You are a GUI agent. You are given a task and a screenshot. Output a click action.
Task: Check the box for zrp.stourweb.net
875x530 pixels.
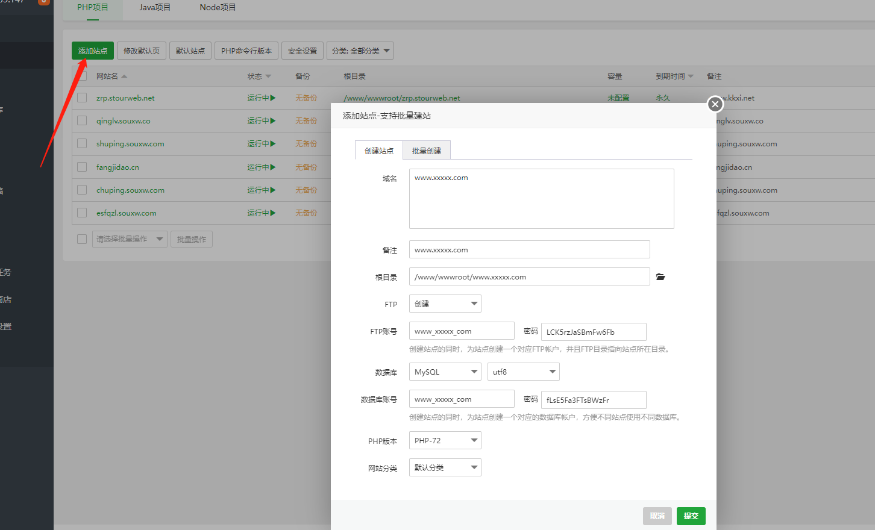pyautogui.click(x=82, y=98)
